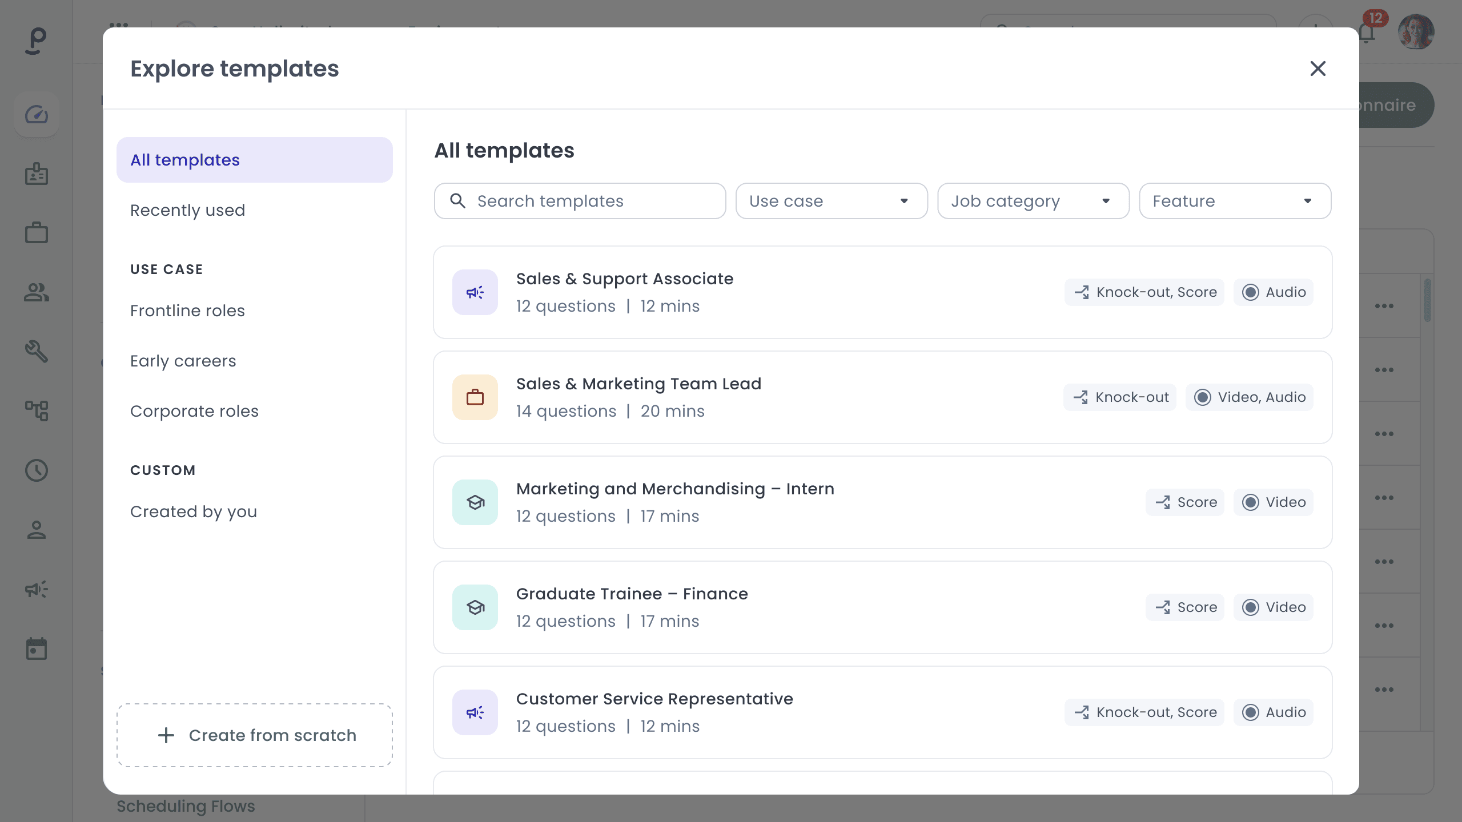This screenshot has height=822, width=1462.
Task: Open the Created by you templates
Action: [193, 511]
